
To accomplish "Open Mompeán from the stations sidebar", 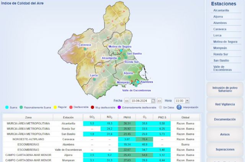I will [220, 48].
